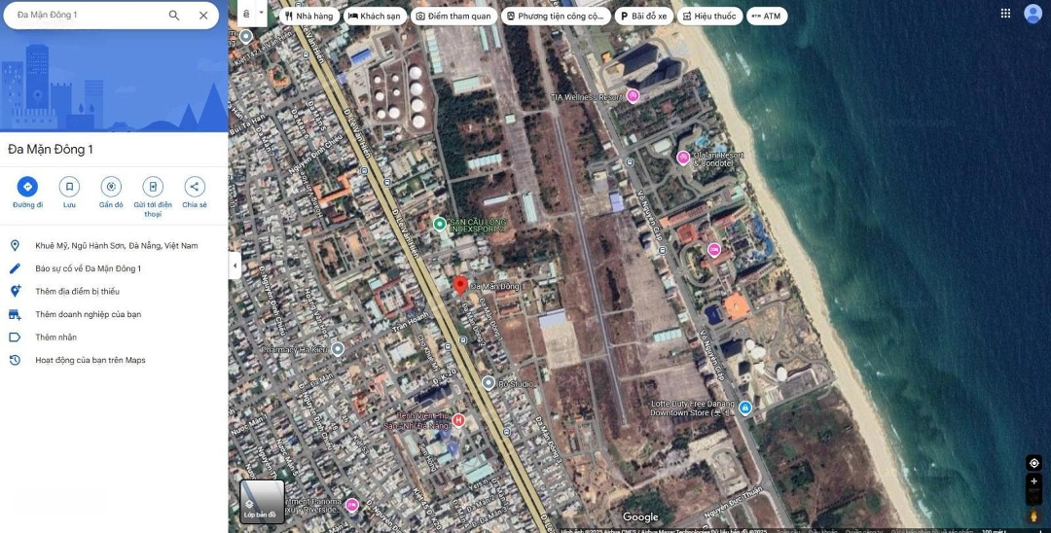Select the Khách sạn filter chip
The image size is (1051, 533).
click(375, 17)
